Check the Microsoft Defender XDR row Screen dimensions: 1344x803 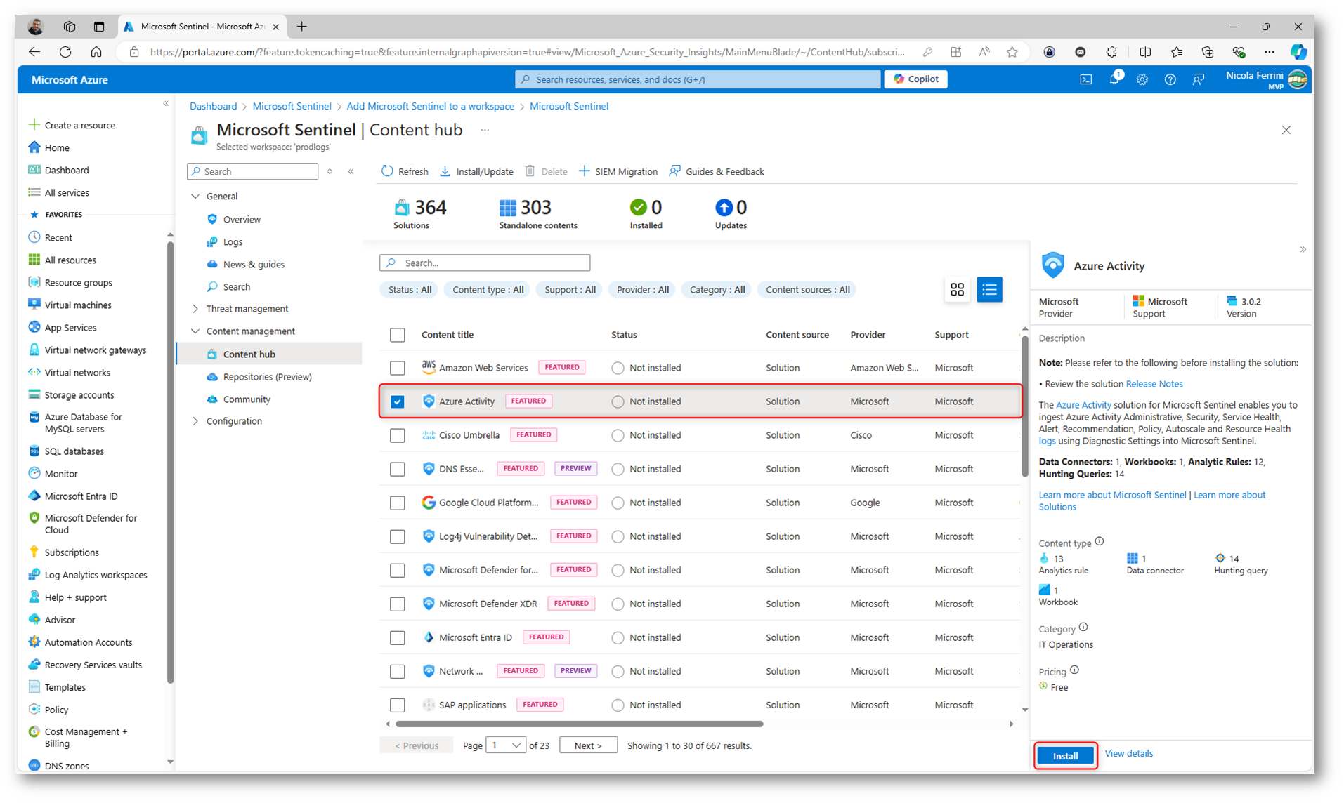click(398, 604)
